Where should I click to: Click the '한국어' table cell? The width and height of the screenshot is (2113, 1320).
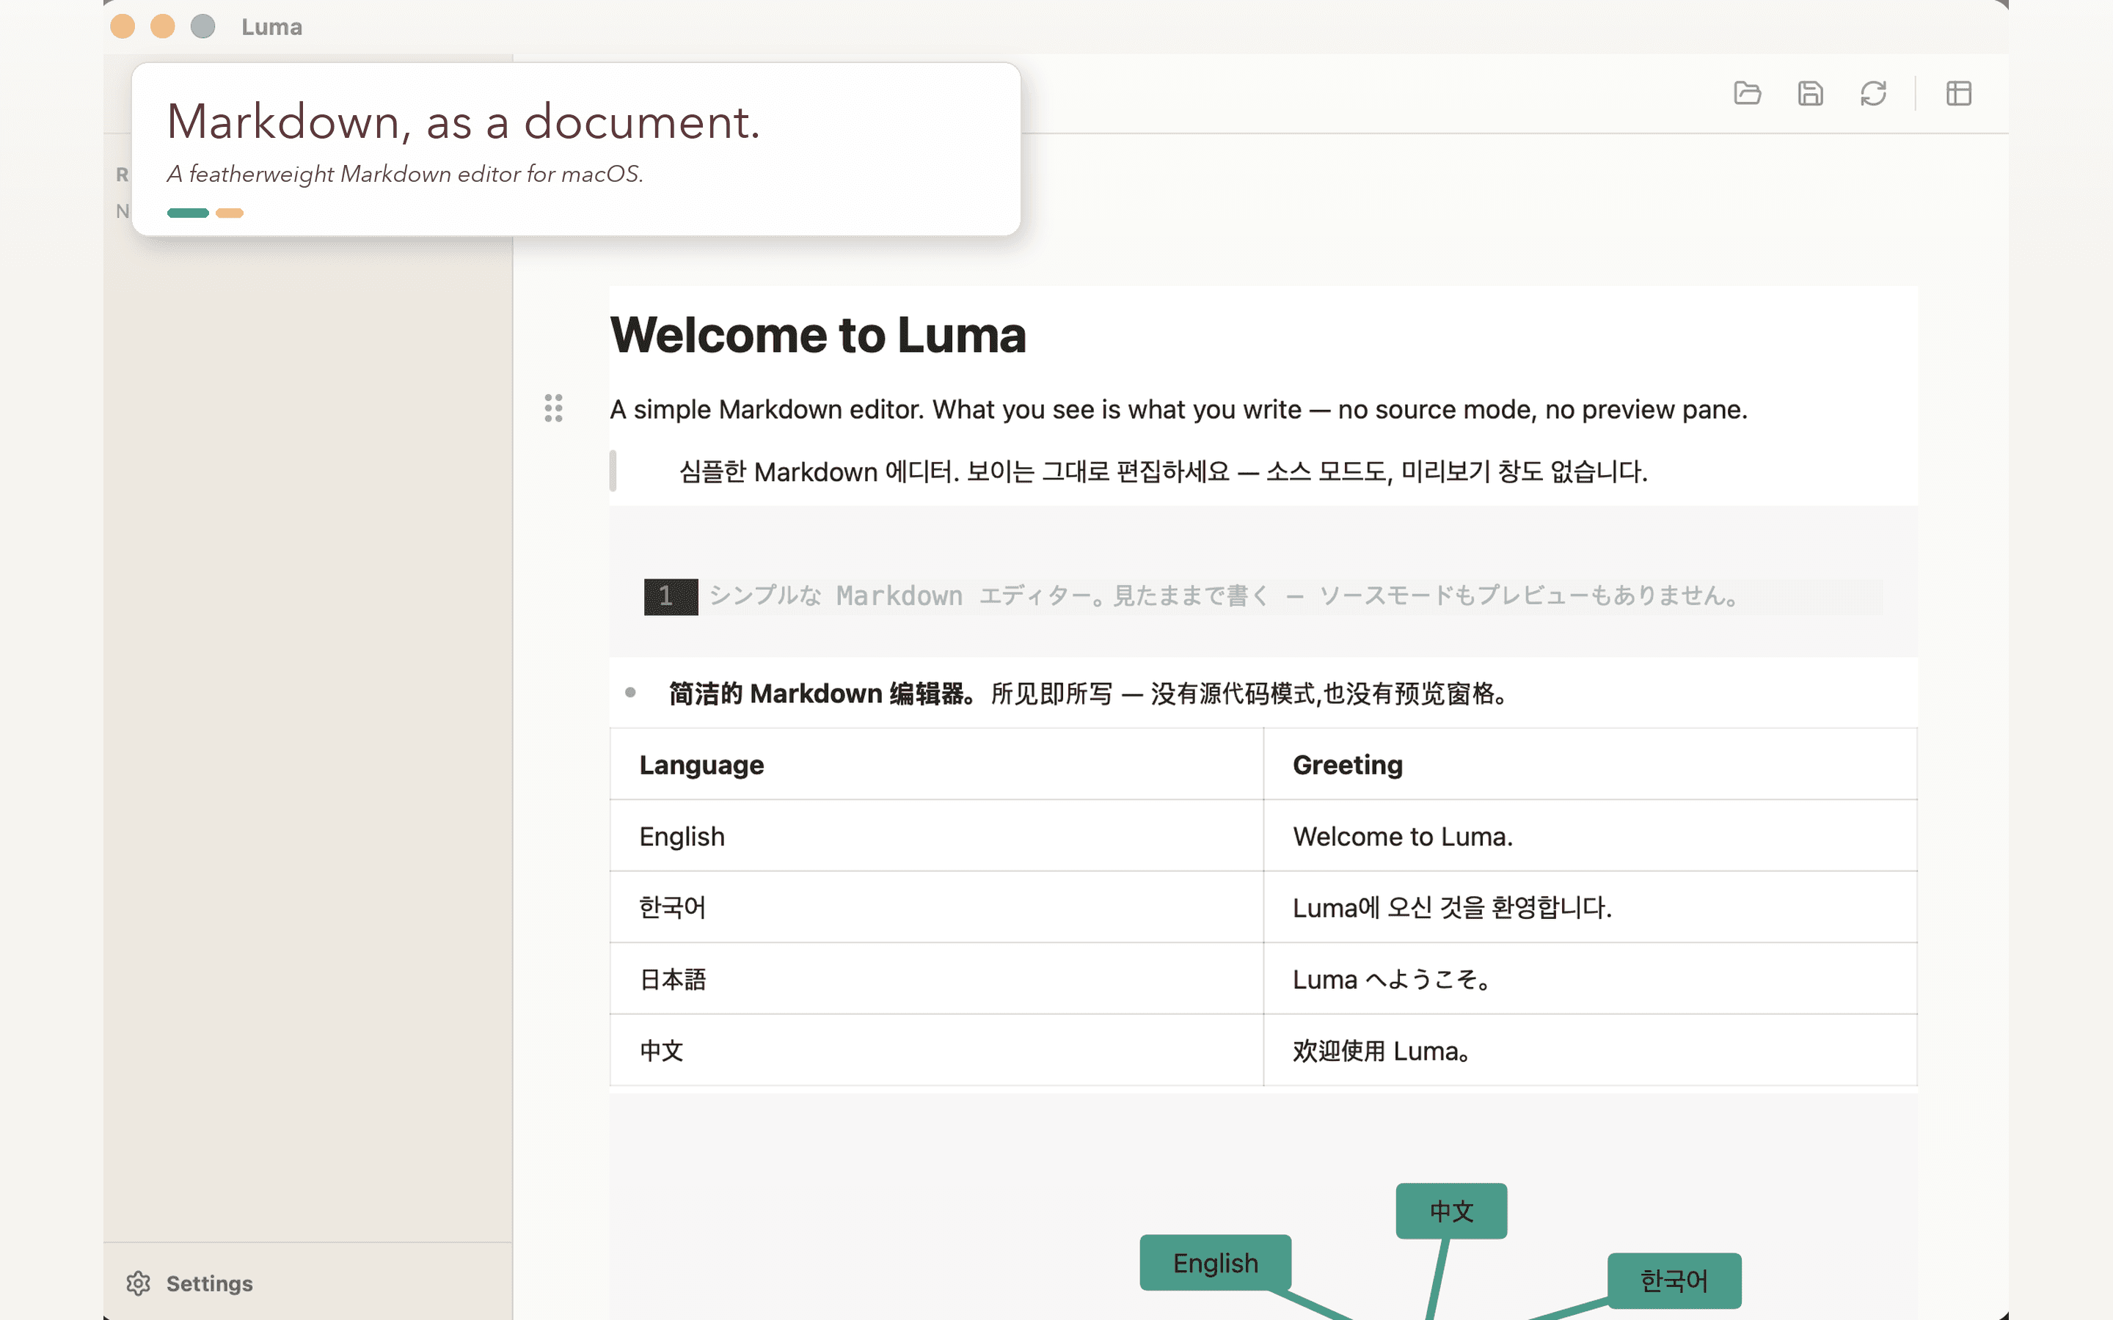pos(936,907)
